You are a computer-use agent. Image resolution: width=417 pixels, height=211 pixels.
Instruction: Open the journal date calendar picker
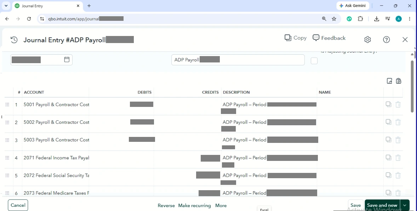67,59
